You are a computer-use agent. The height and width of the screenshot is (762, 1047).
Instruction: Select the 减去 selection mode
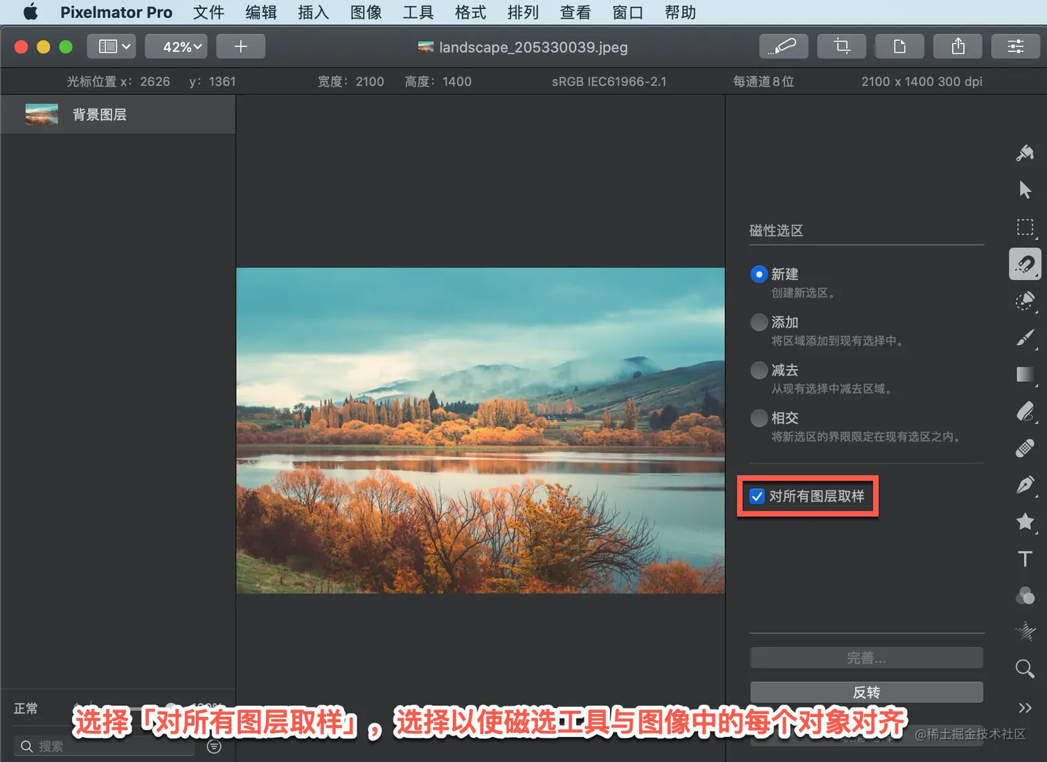click(759, 370)
